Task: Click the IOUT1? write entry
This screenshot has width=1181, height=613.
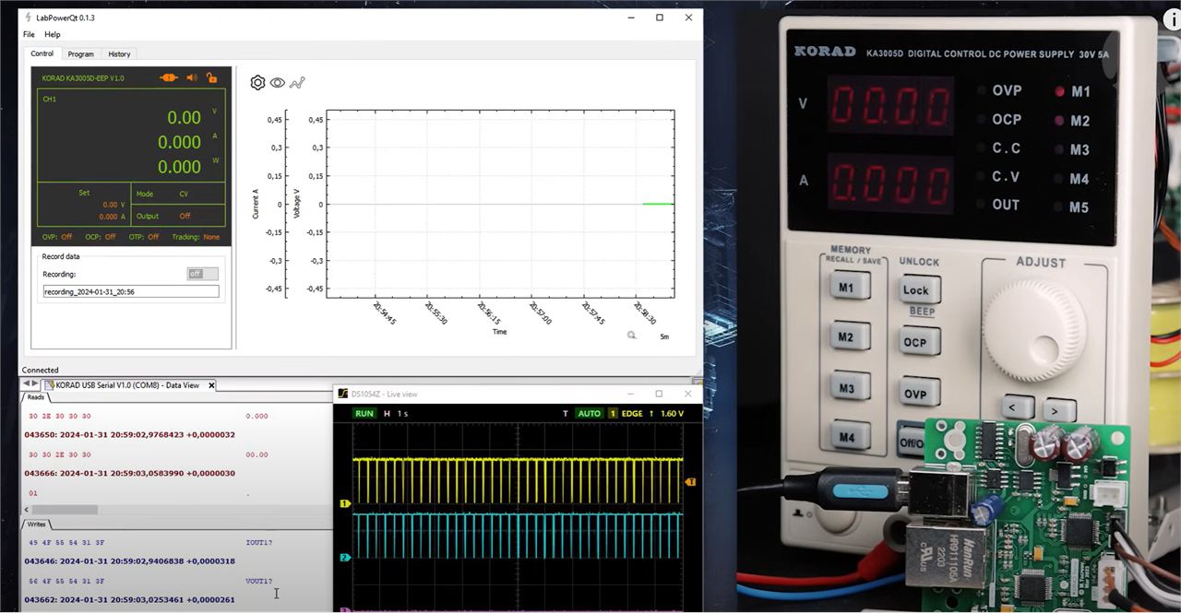Action: pos(259,541)
